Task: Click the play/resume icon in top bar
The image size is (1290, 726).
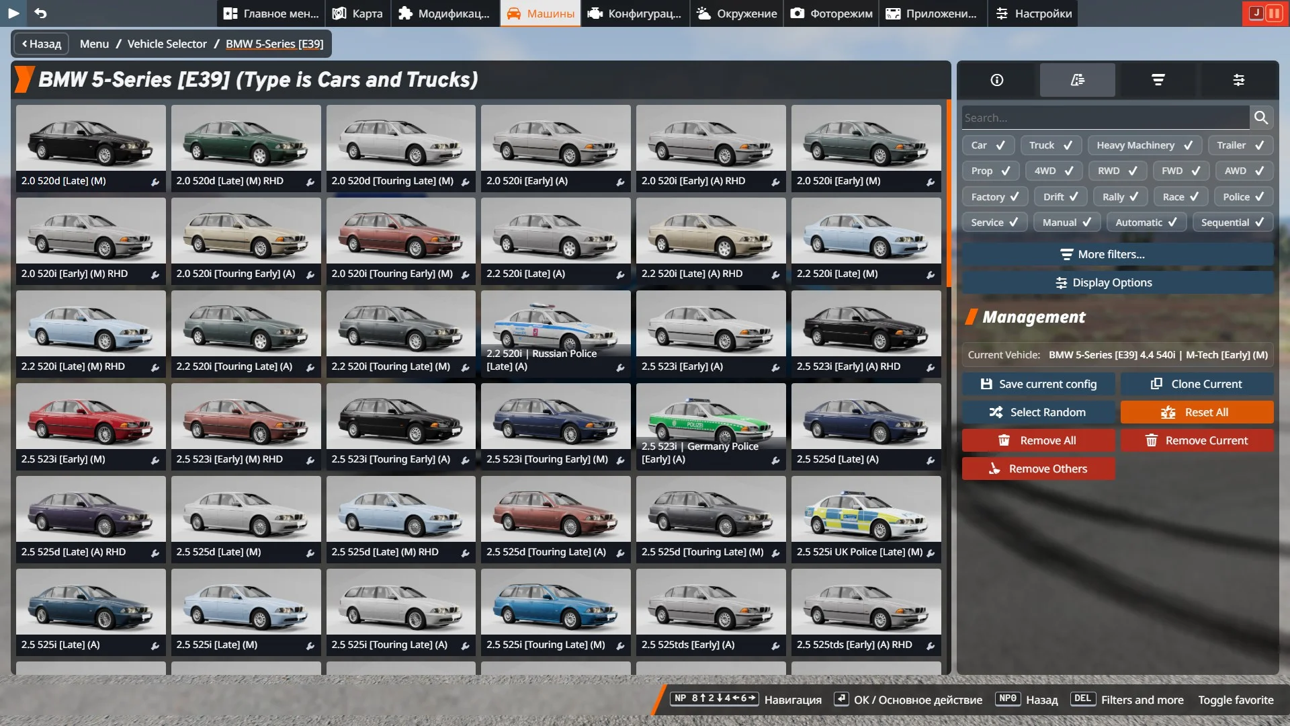Action: tap(13, 13)
